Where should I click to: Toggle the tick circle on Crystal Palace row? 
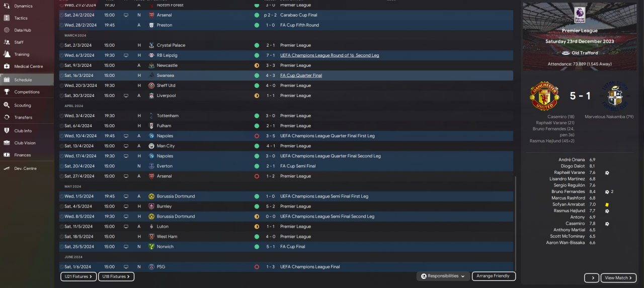pyautogui.click(x=62, y=45)
